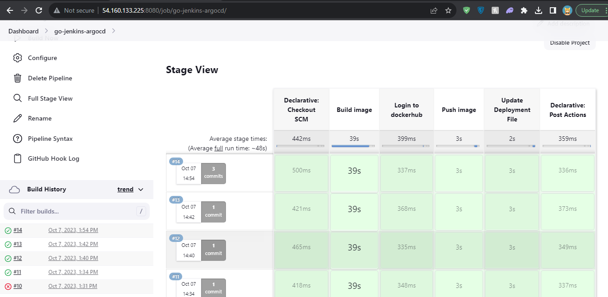Click the #12 badge in Stage View
This screenshot has height=297, width=608.
tap(176, 238)
